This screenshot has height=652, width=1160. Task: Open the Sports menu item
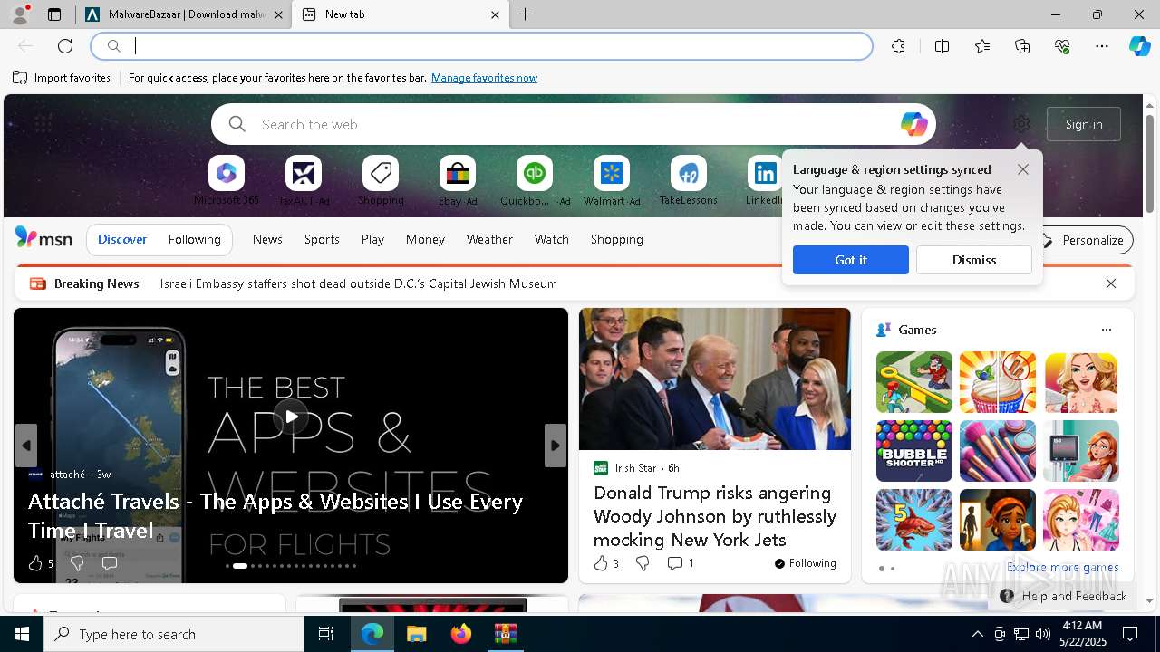(322, 239)
